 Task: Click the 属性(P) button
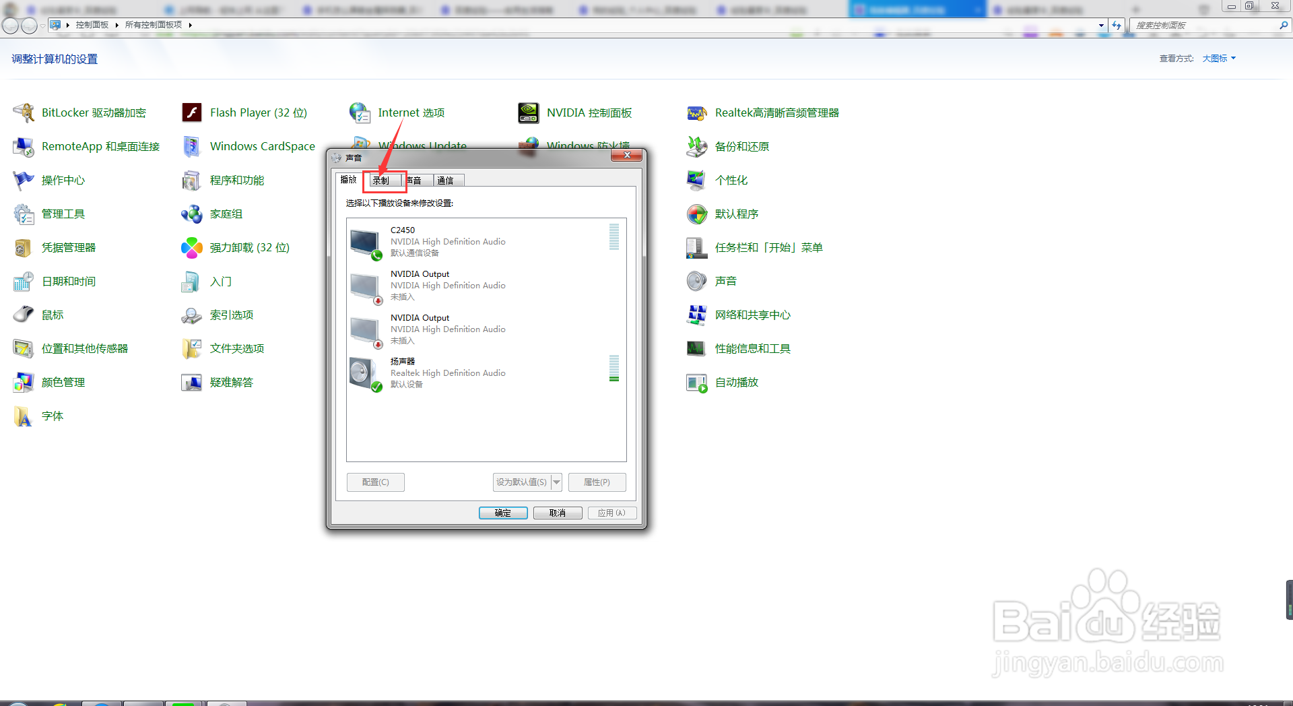pyautogui.click(x=597, y=482)
